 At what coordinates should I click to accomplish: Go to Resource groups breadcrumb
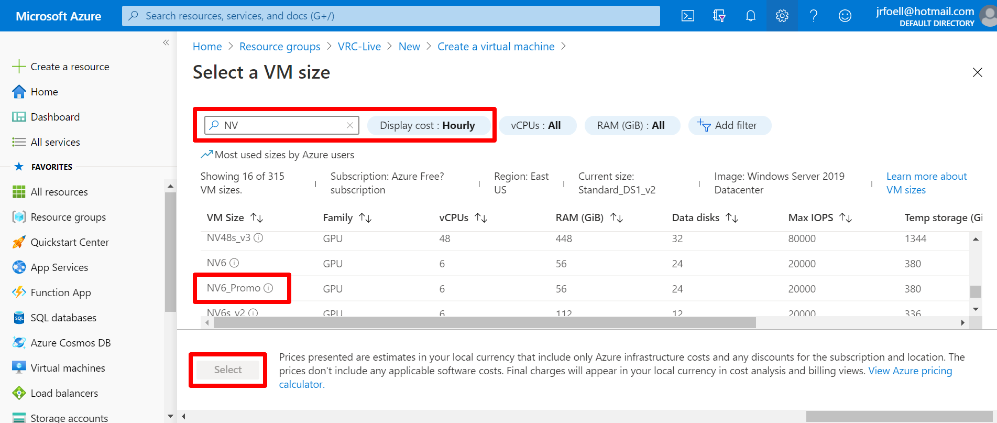(x=280, y=47)
